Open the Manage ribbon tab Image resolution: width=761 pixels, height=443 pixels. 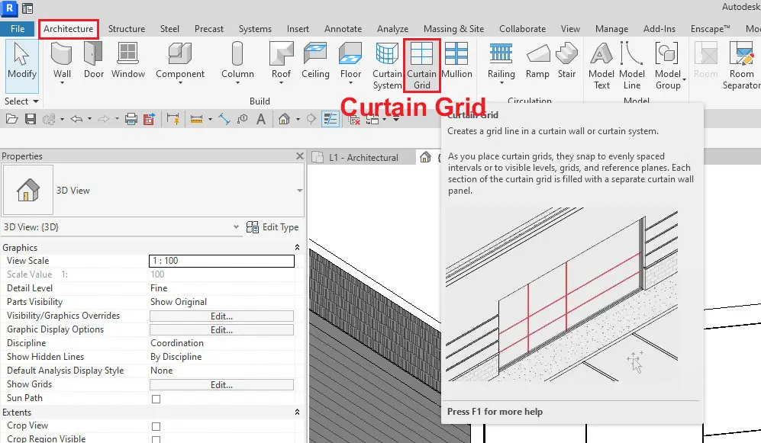coord(611,29)
